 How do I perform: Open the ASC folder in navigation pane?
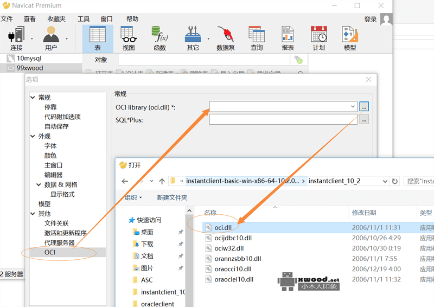pyautogui.click(x=146, y=280)
